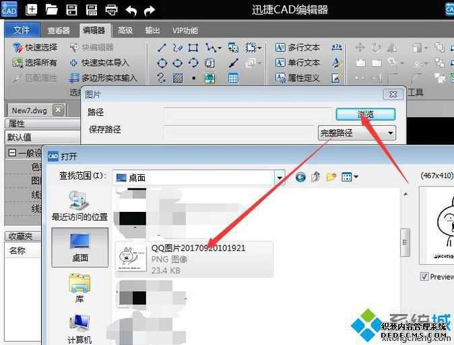
Task: Click the Back navigation icon in Open dialog
Action: (x=300, y=177)
